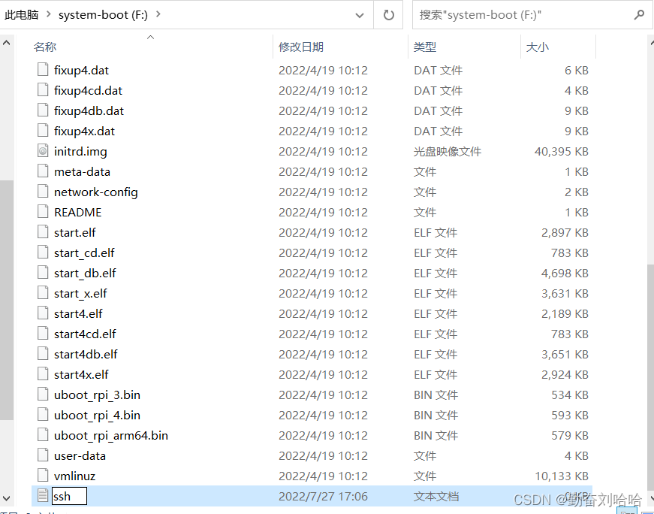This screenshot has height=514, width=654.
Task: Click the 10,133 KB size value
Action: click(562, 476)
